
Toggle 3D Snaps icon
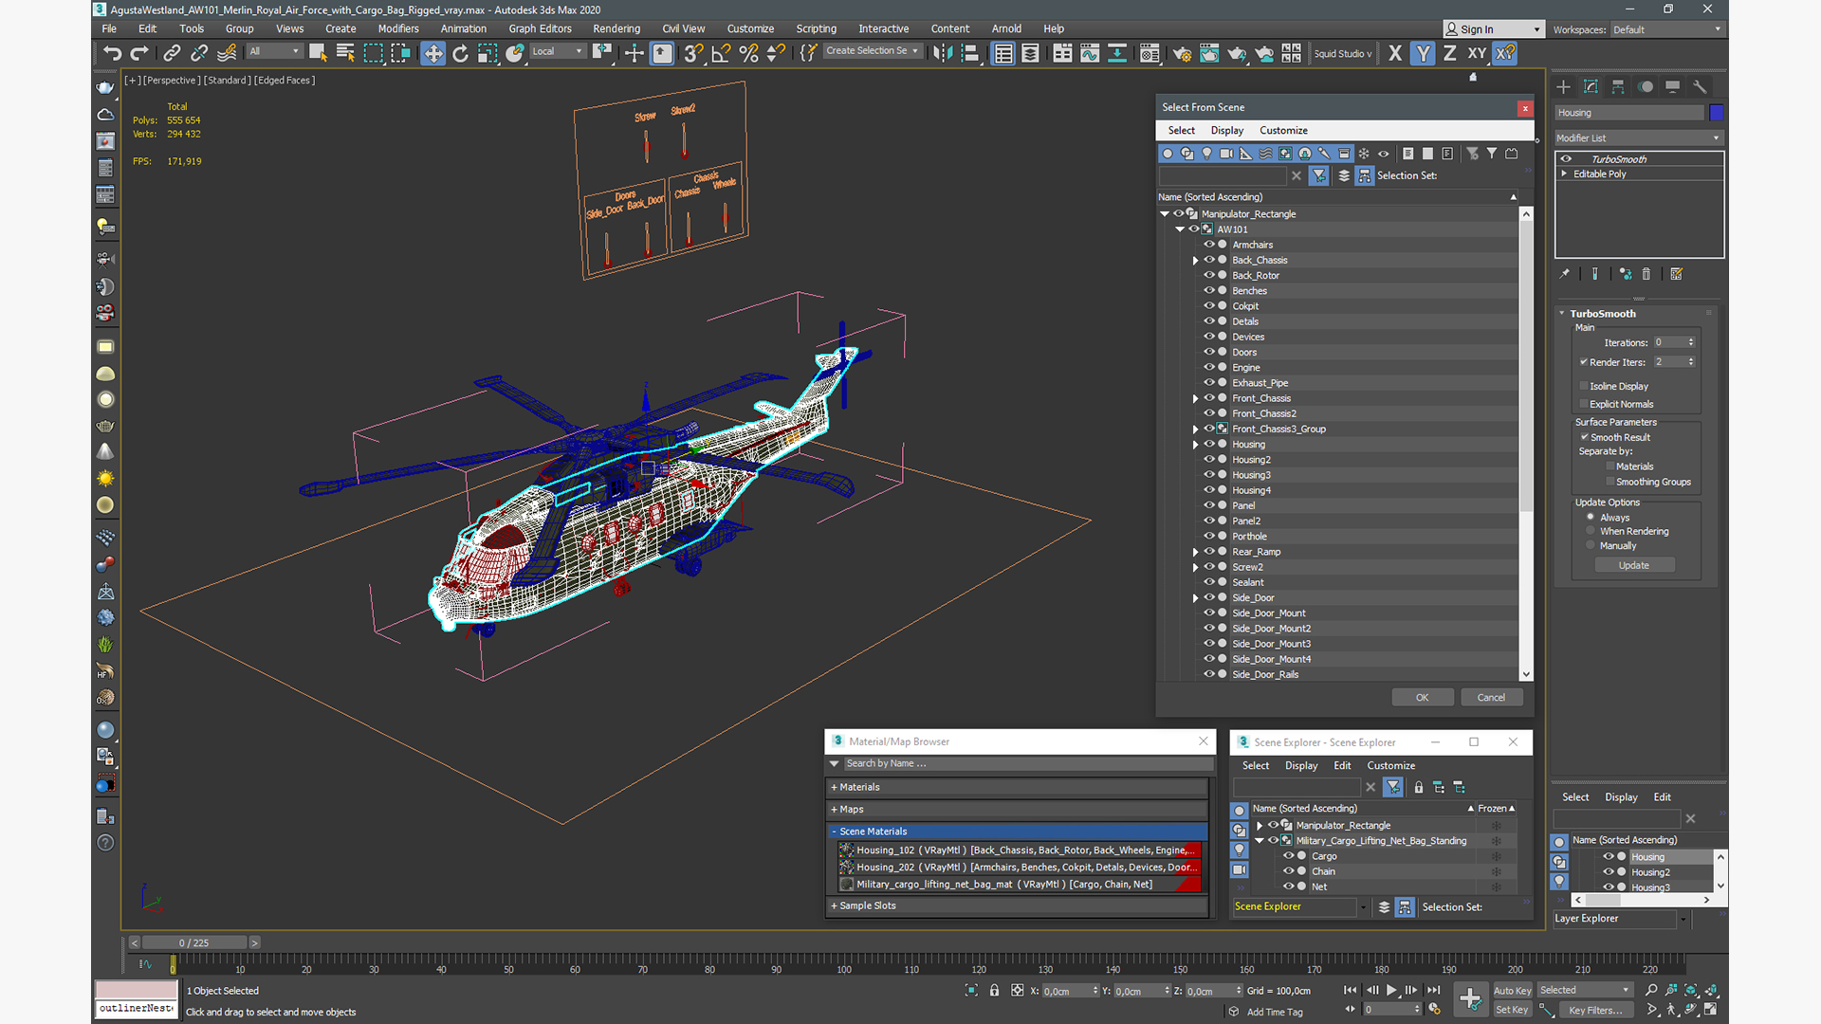pos(693,53)
